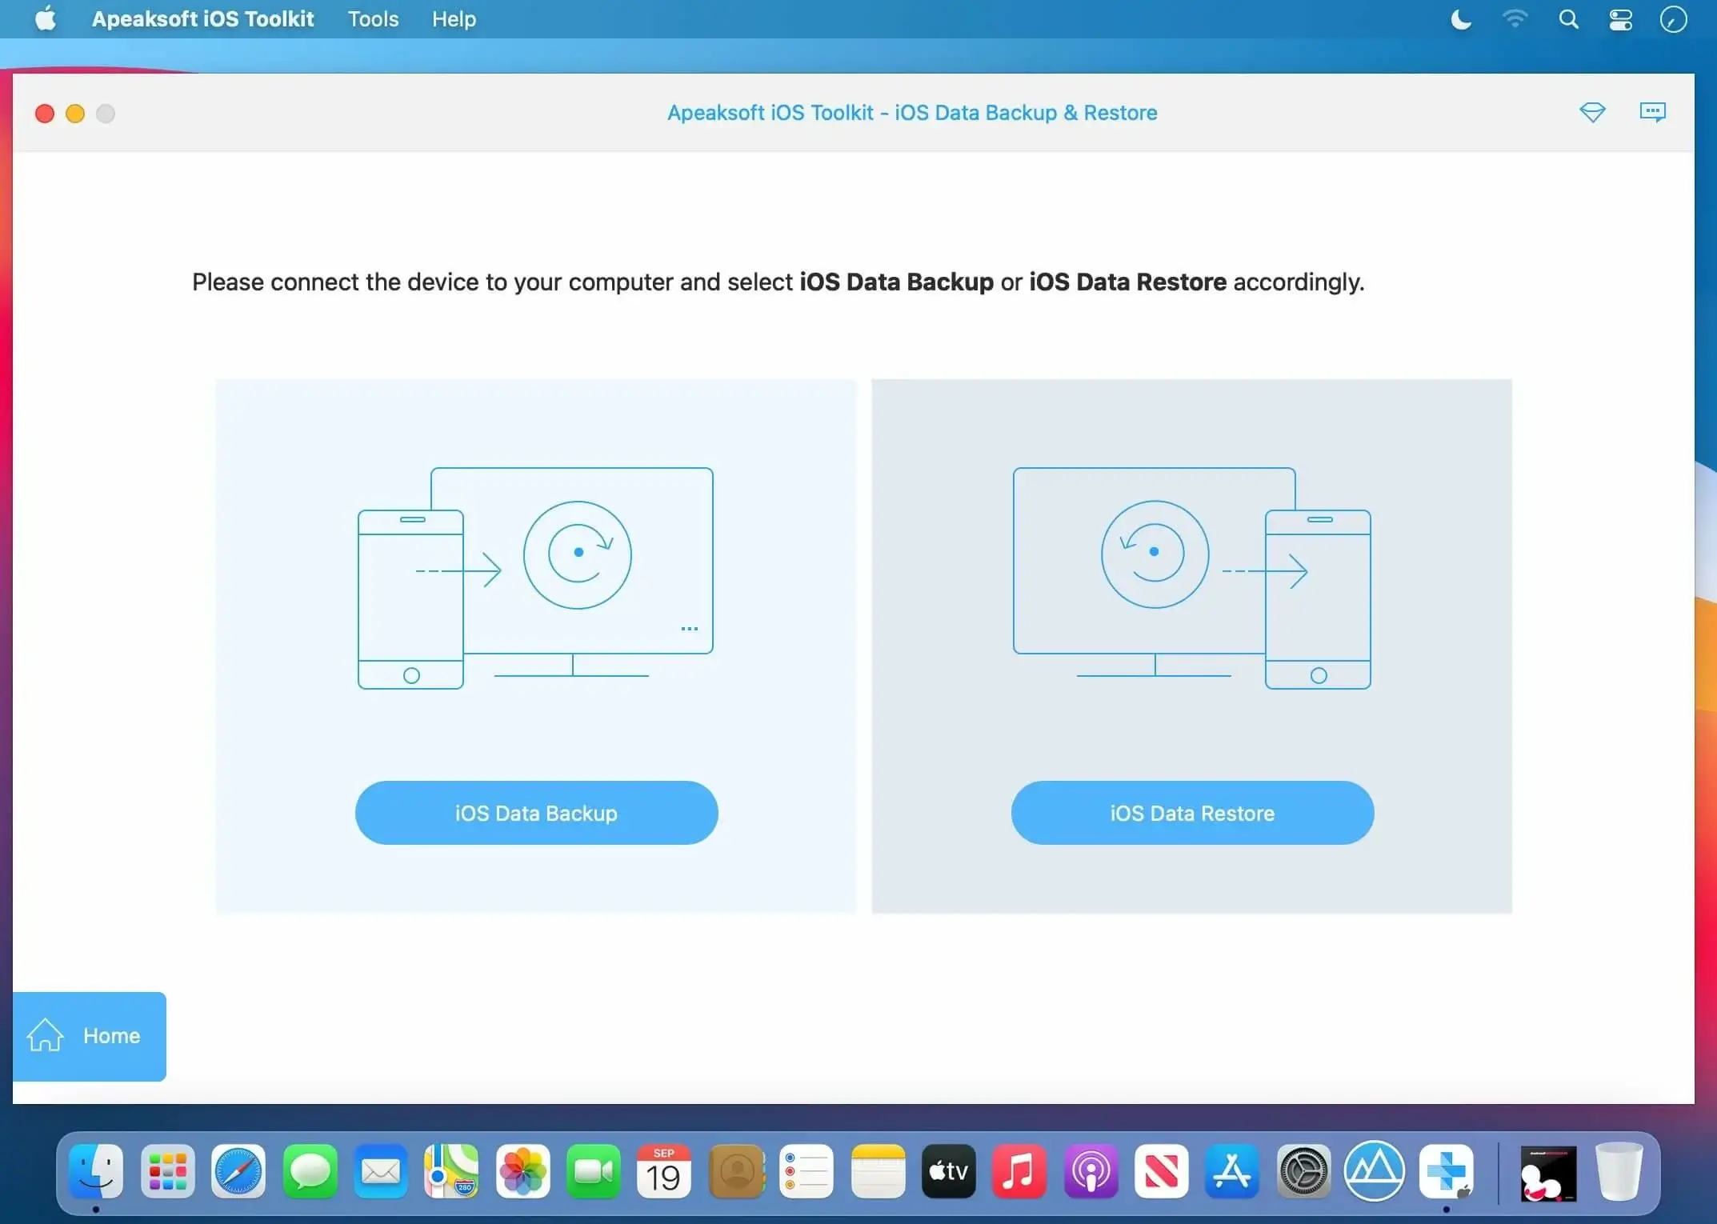
Task: Select the computer-to-phone restore illustration
Action: tap(1192, 578)
